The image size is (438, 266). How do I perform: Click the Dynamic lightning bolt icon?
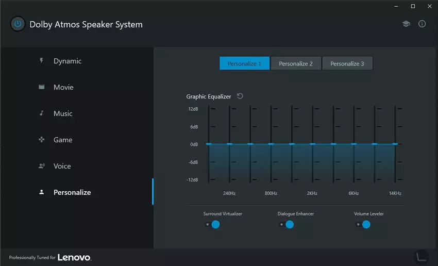[x=42, y=61]
